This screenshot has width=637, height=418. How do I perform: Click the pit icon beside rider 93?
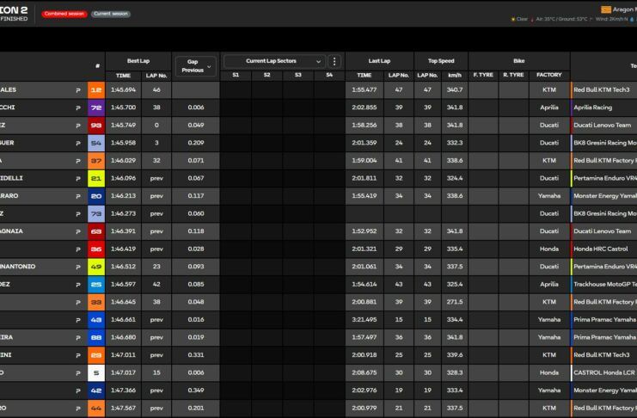(x=78, y=125)
